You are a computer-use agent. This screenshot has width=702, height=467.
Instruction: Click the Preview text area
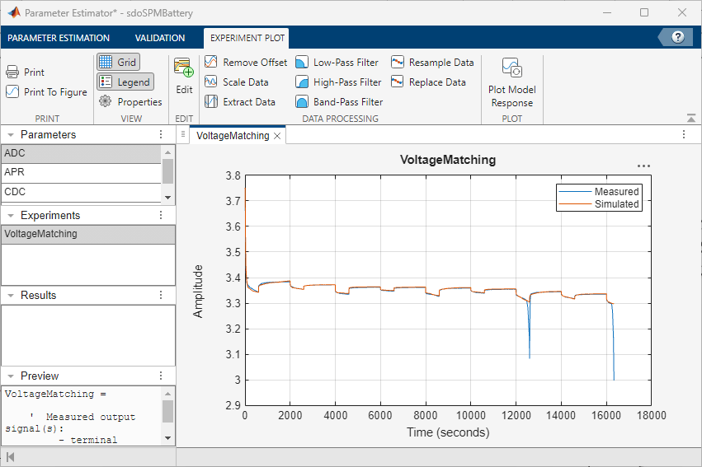[x=82, y=416]
